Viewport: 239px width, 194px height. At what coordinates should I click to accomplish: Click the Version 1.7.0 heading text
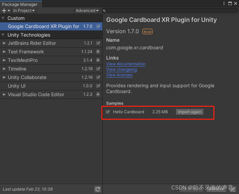click(123, 31)
